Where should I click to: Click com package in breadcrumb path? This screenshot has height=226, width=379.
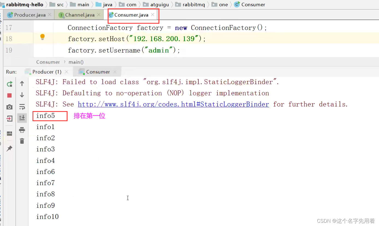point(128,5)
